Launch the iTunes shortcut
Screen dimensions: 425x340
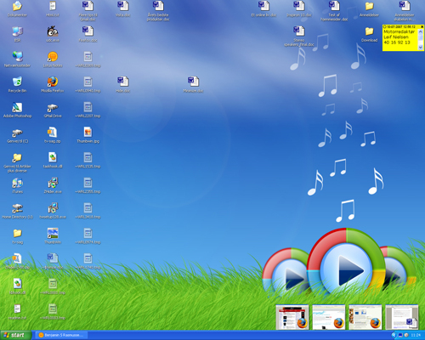(17, 183)
